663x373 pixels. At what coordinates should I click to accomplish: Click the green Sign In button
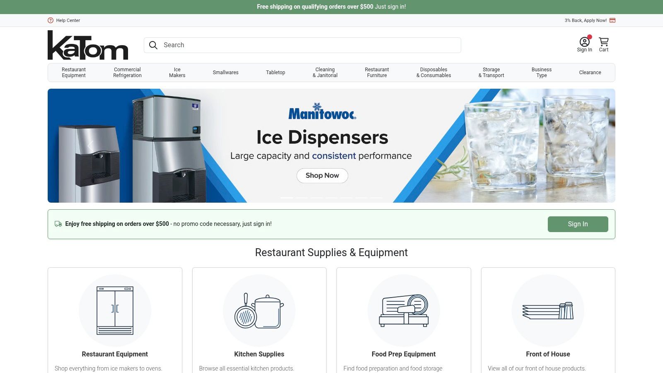578,224
